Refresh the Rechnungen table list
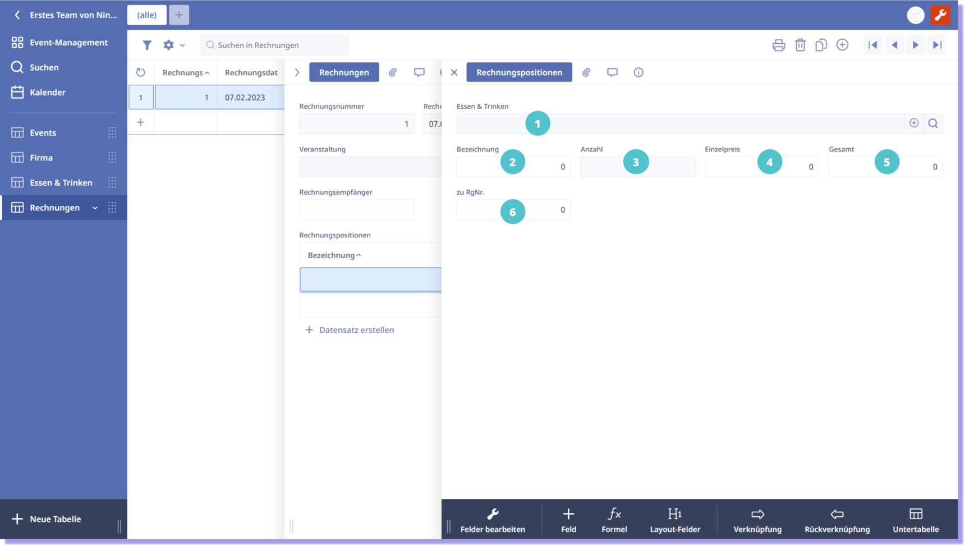 coord(141,72)
